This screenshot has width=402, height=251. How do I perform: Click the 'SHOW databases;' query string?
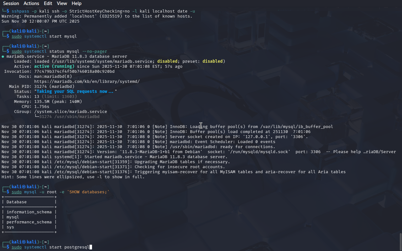tap(88, 192)
